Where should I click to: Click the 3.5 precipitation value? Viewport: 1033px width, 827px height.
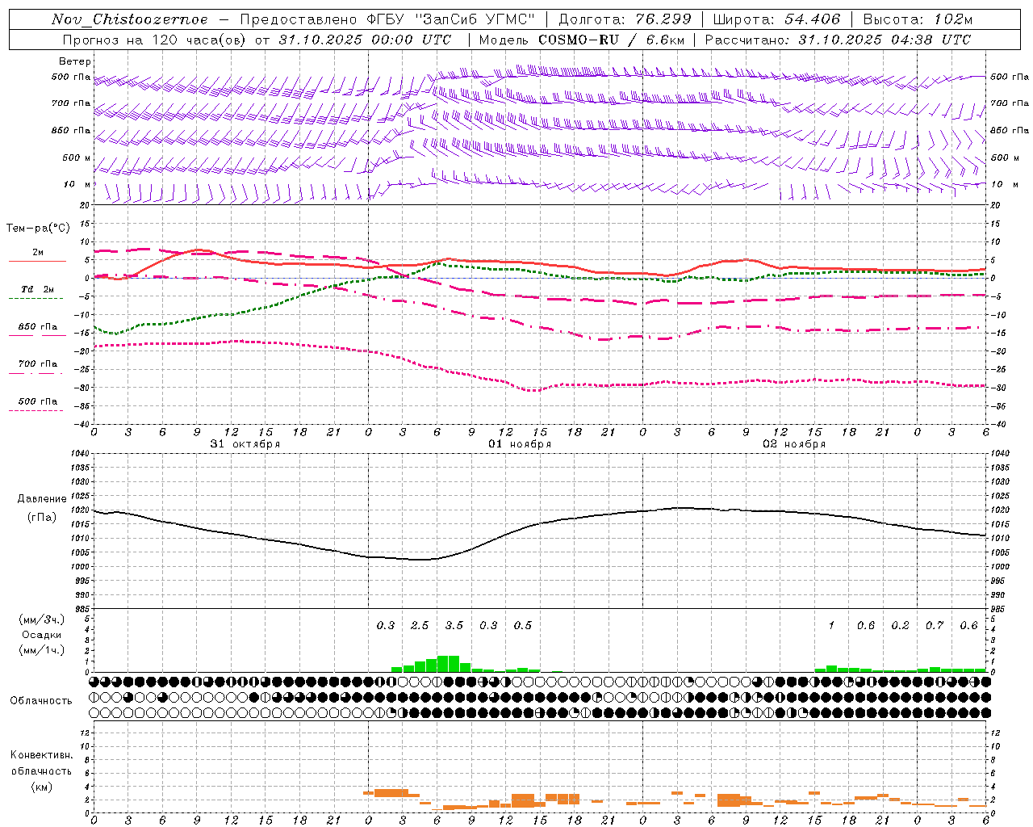(454, 625)
